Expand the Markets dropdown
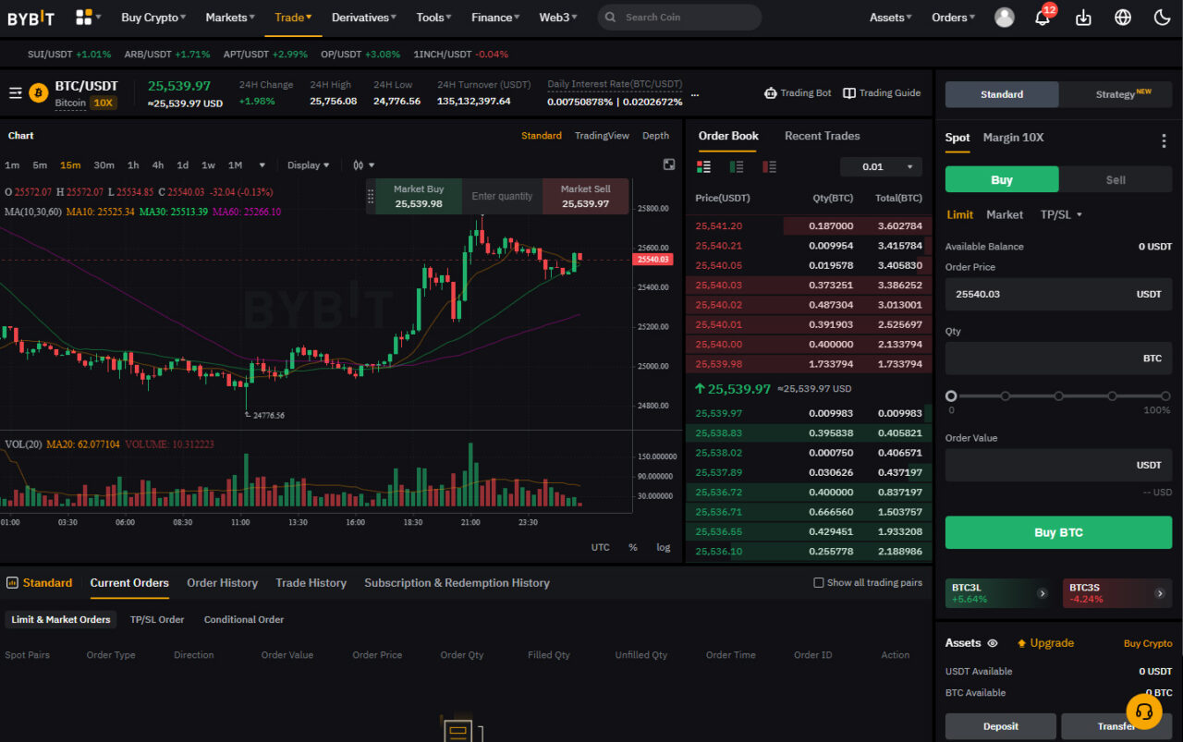Image resolution: width=1183 pixels, height=742 pixels. pyautogui.click(x=231, y=17)
